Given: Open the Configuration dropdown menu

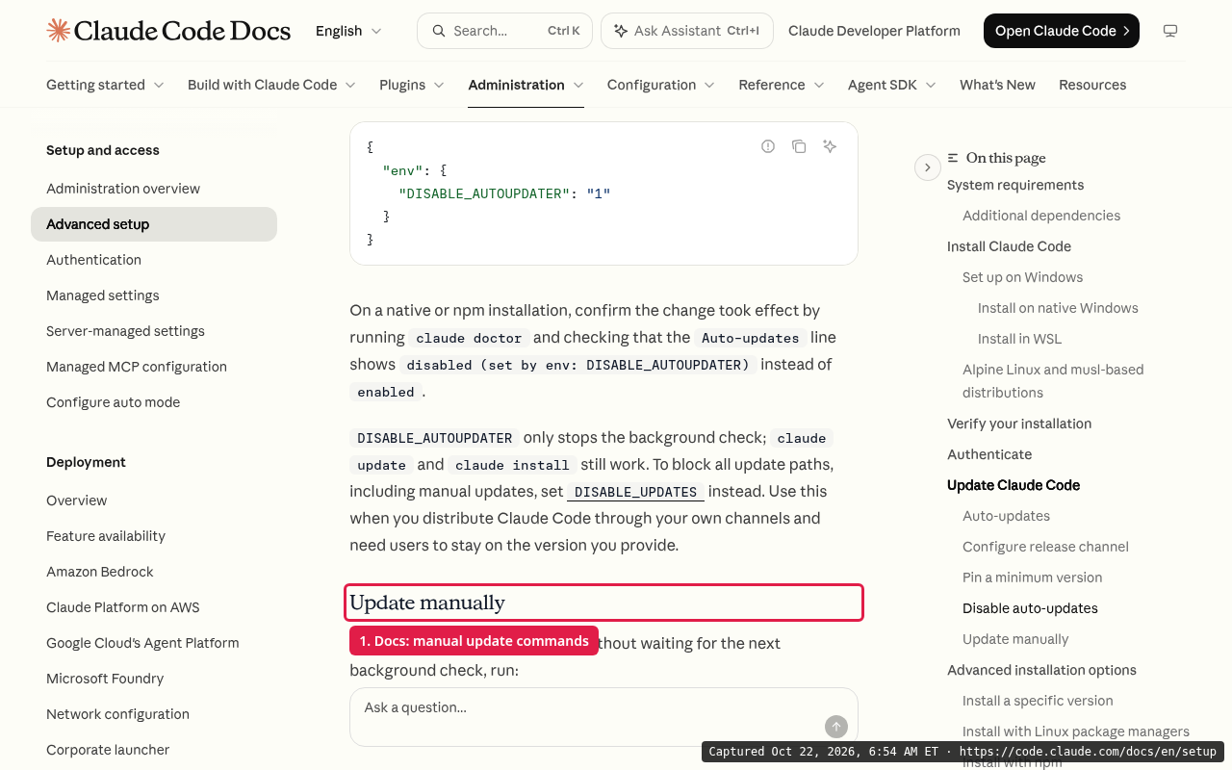Looking at the screenshot, I should pyautogui.click(x=661, y=85).
